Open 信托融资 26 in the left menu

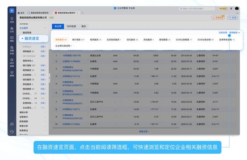tap(28, 79)
